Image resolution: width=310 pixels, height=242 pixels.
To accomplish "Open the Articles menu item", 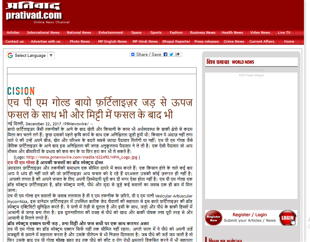I will pyautogui.click(x=13, y=32).
